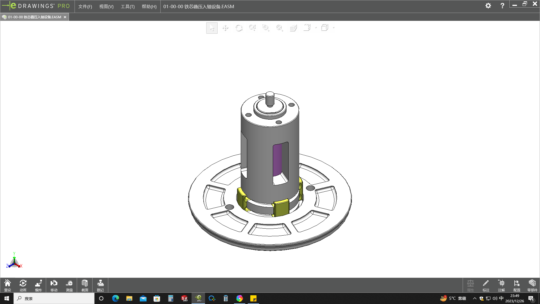Expand the Display Style dropdown arrow

coord(334,28)
